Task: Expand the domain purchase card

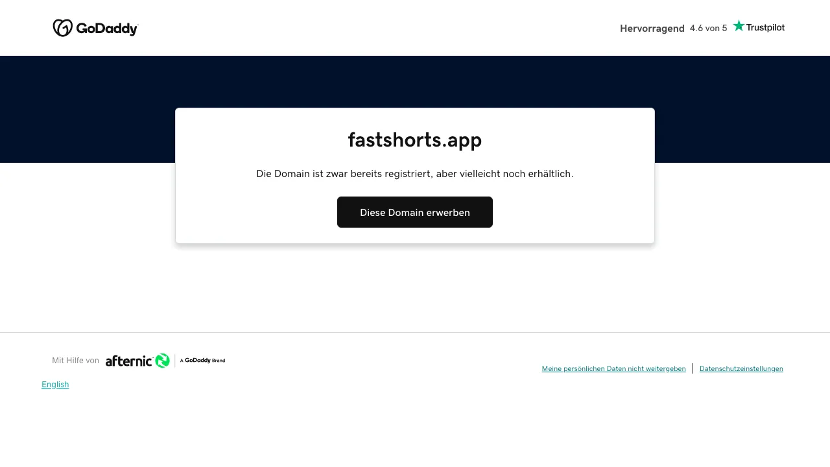Action: (415, 175)
